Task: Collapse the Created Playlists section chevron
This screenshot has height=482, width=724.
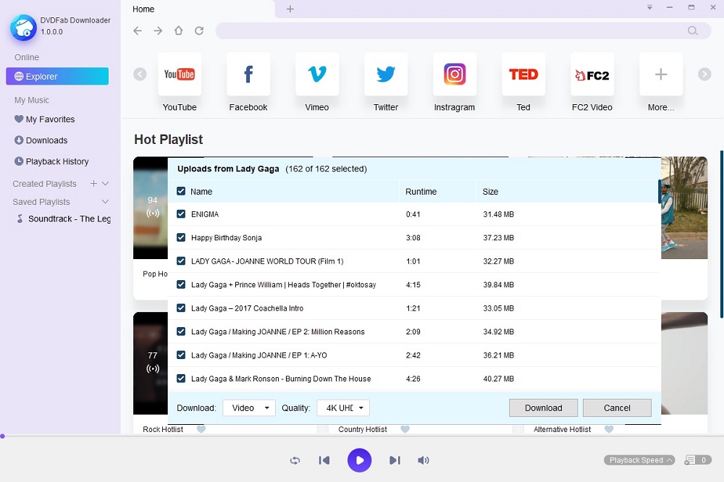Action: [x=105, y=183]
